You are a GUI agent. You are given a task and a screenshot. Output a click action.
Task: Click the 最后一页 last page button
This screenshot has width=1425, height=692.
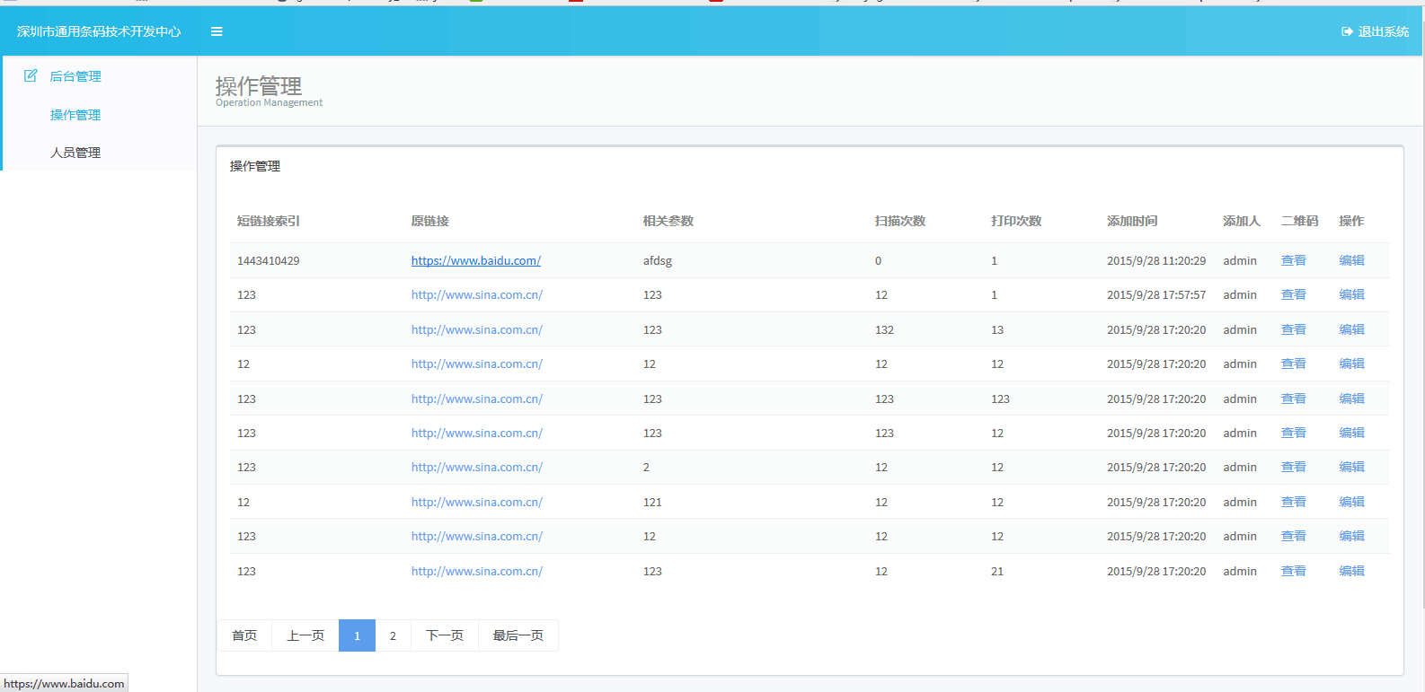click(x=518, y=635)
